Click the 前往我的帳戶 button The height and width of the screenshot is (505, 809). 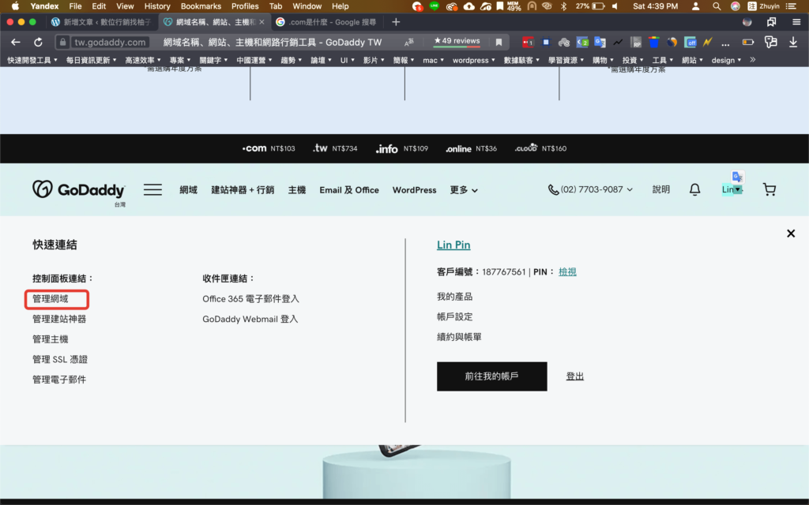(491, 376)
